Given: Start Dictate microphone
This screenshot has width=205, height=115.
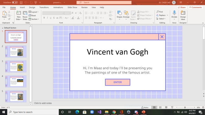Looking at the screenshot, I should point(174,15).
